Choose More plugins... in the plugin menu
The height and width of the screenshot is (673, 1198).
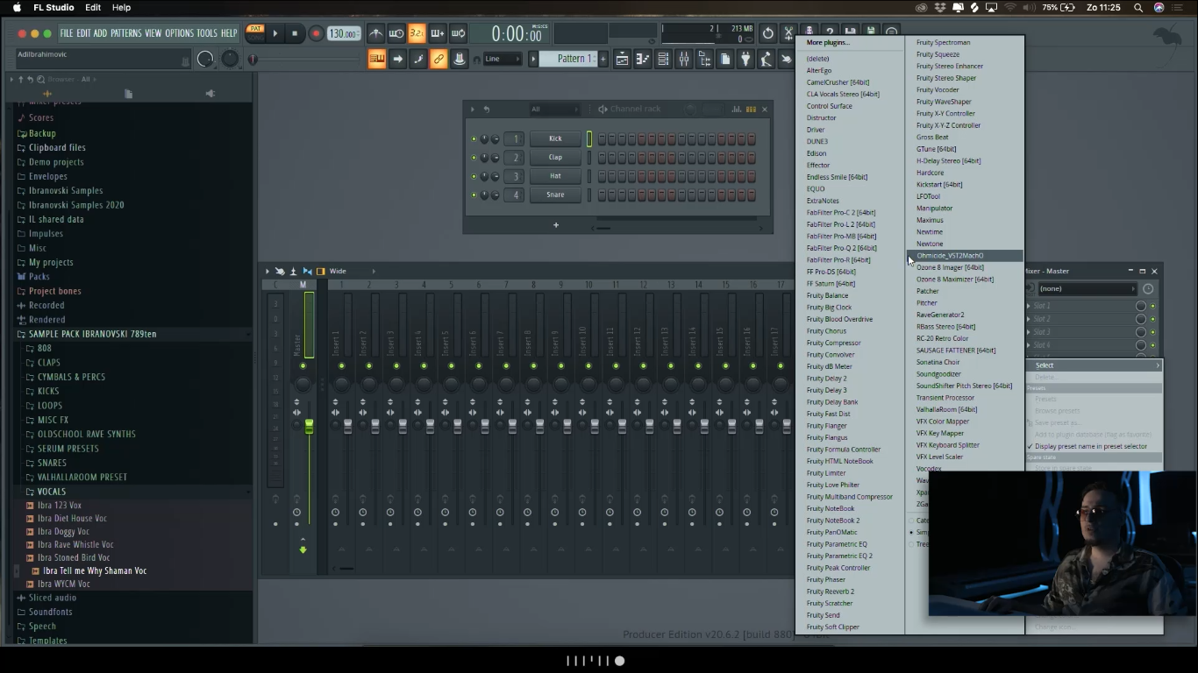[828, 42]
